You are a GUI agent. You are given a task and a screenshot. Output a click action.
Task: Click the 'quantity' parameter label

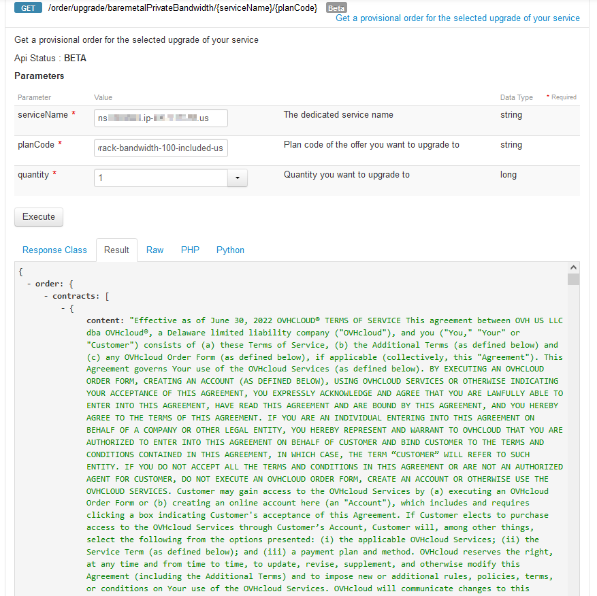[33, 175]
